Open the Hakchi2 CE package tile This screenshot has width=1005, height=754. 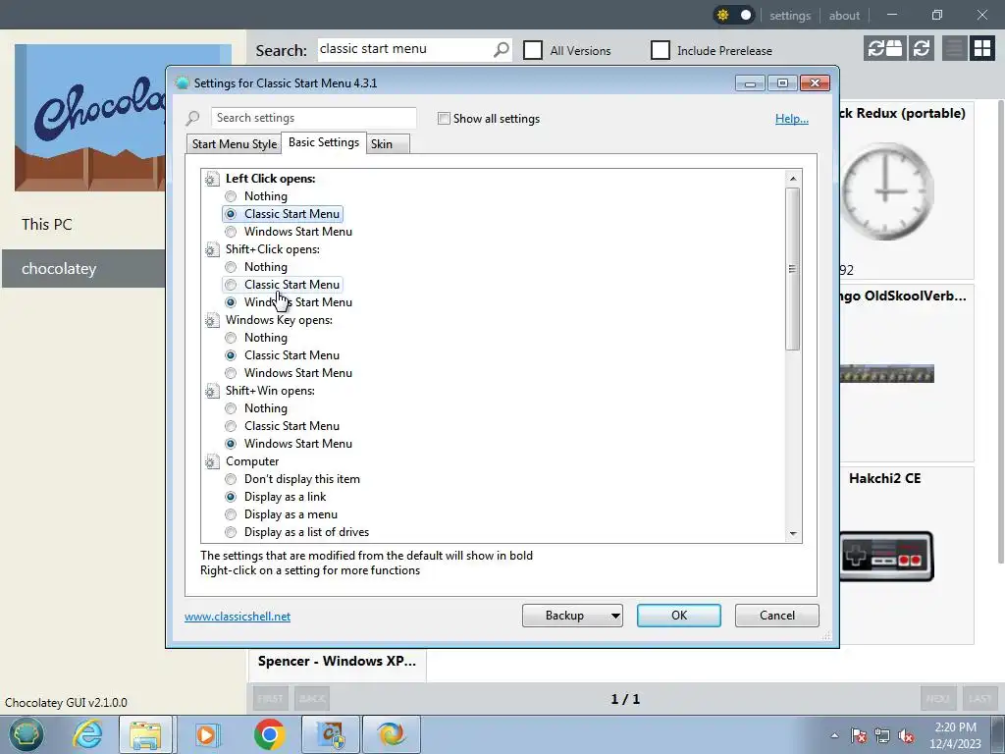[906, 556]
